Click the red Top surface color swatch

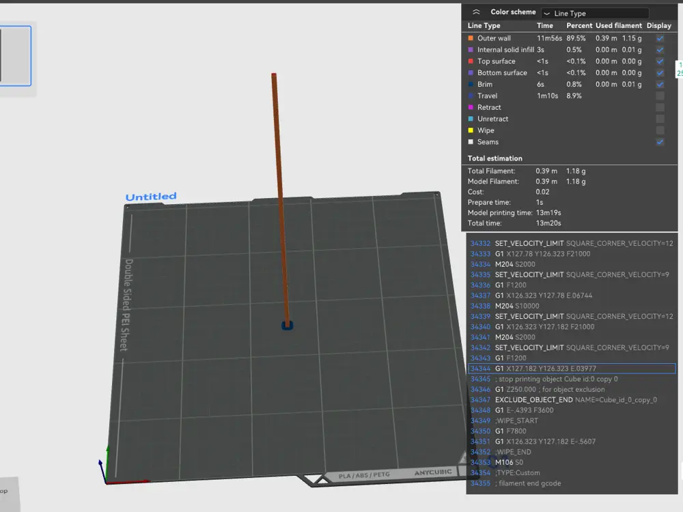pyautogui.click(x=471, y=61)
